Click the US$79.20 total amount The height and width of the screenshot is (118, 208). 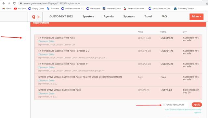[166, 90]
